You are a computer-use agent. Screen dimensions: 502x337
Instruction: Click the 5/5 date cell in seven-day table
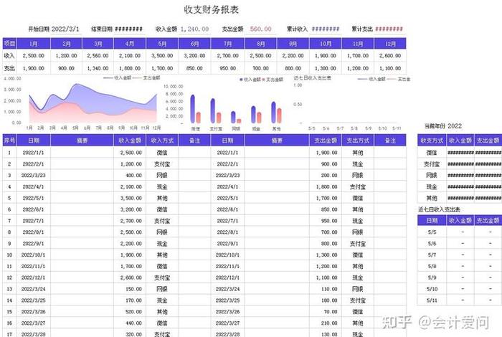[x=432, y=232]
